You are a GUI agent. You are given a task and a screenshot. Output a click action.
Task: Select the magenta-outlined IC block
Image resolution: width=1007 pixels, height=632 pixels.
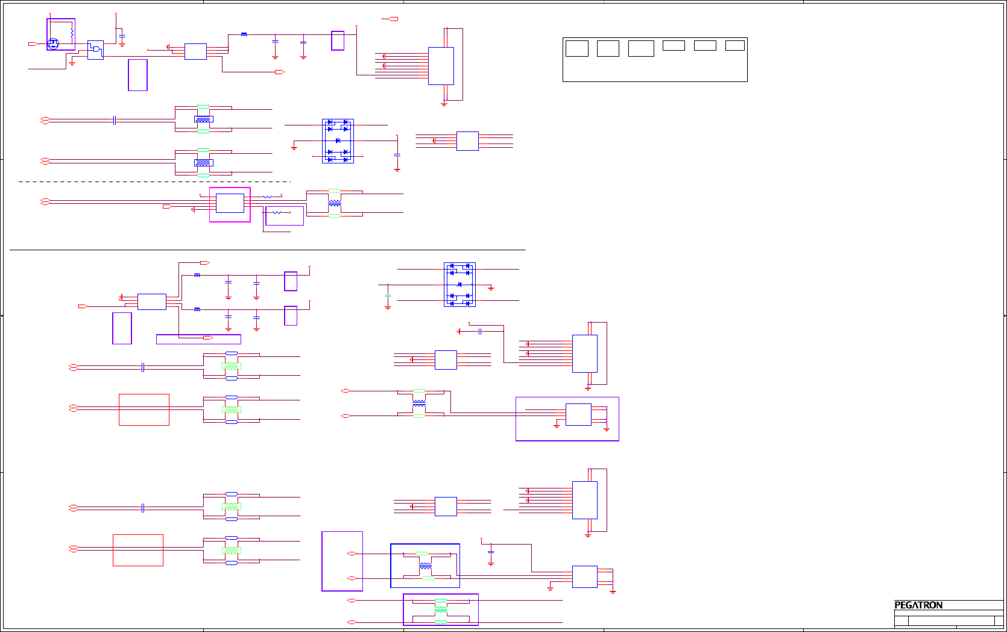click(230, 204)
